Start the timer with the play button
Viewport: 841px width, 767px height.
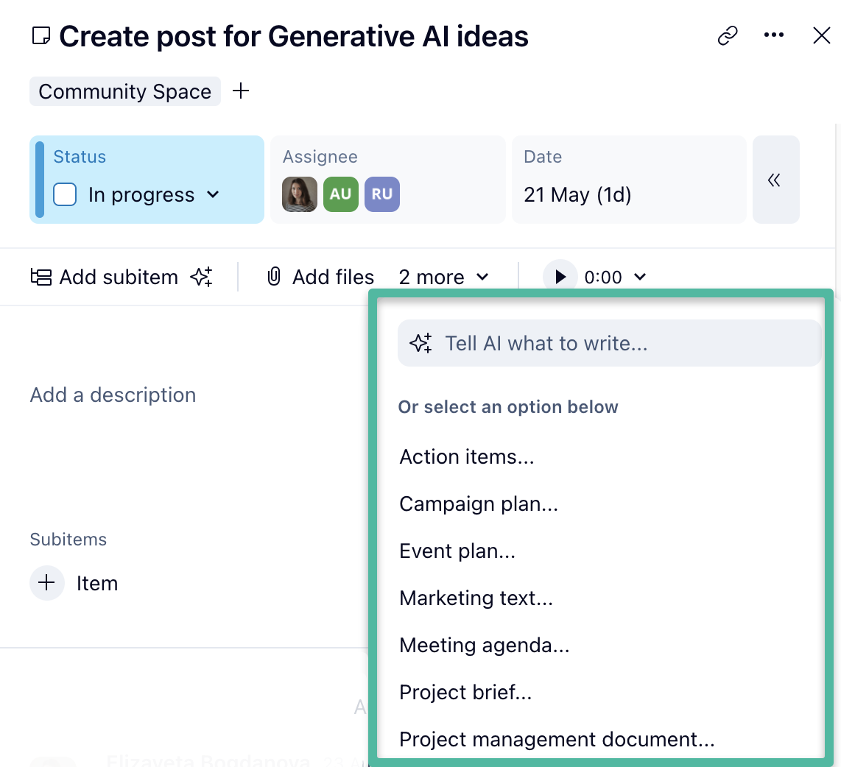(x=560, y=277)
